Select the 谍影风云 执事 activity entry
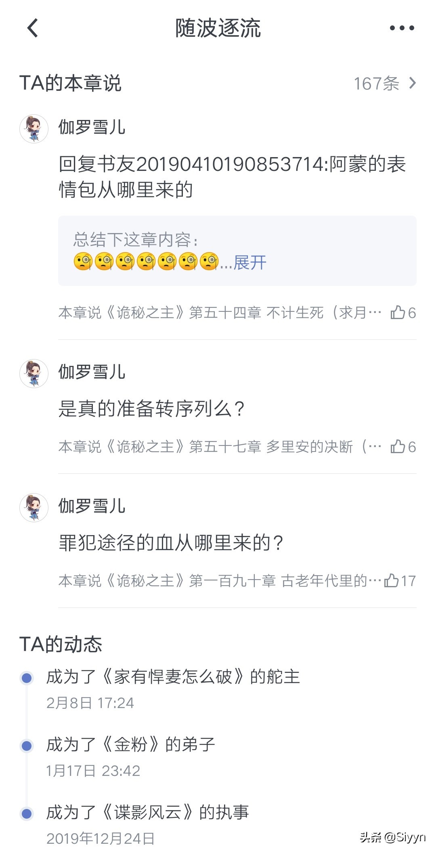Viewport: 436px width, 853px height. pos(147,813)
